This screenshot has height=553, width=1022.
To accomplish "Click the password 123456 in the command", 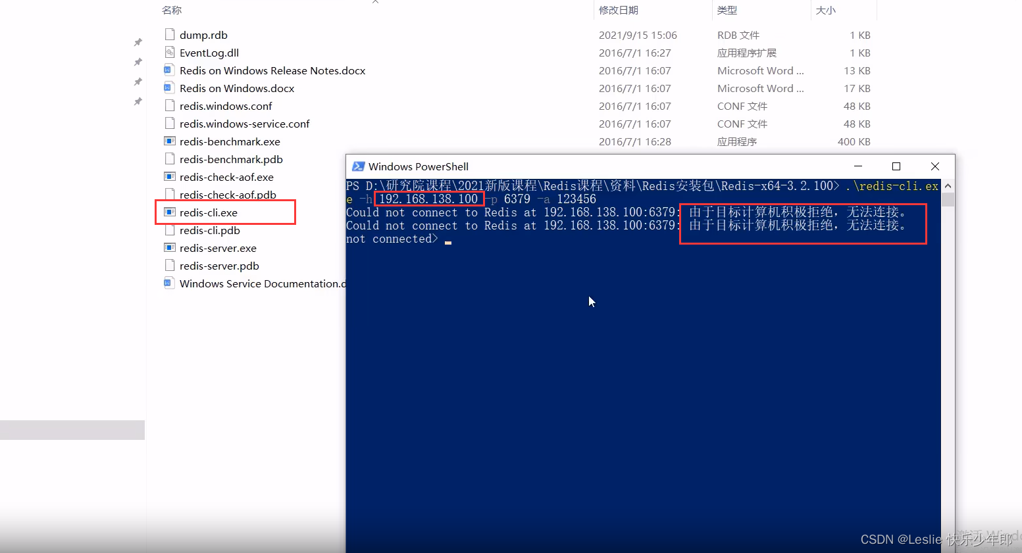I will (x=576, y=199).
